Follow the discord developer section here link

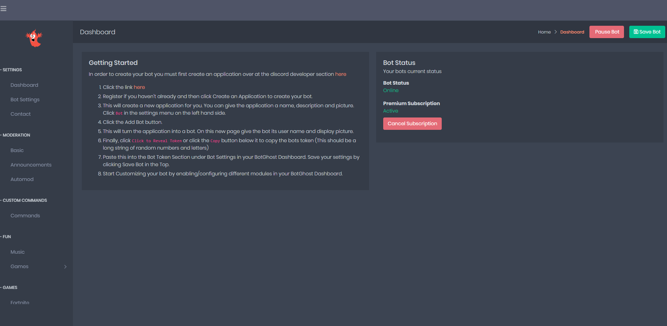pos(340,74)
